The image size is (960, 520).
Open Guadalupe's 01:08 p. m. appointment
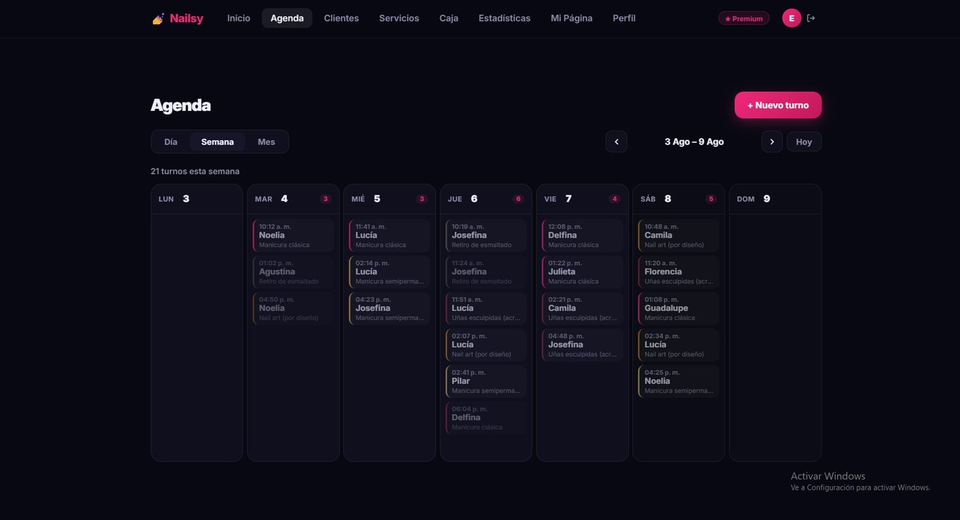[x=679, y=308]
